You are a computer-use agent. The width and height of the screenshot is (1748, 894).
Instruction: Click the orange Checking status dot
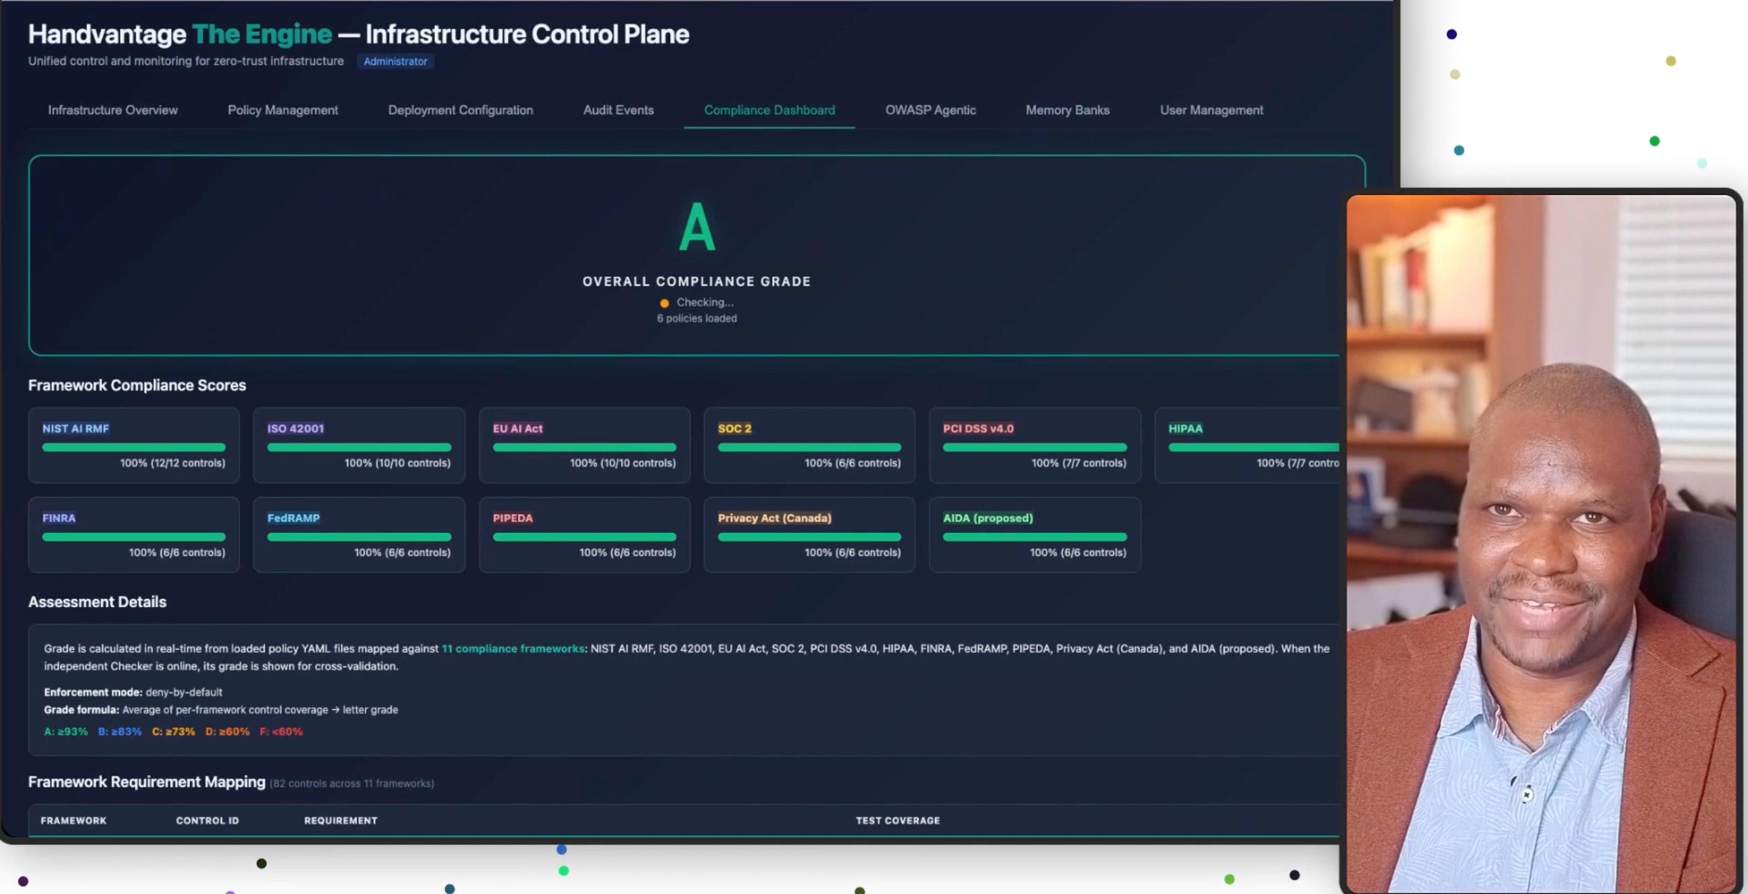click(x=664, y=303)
